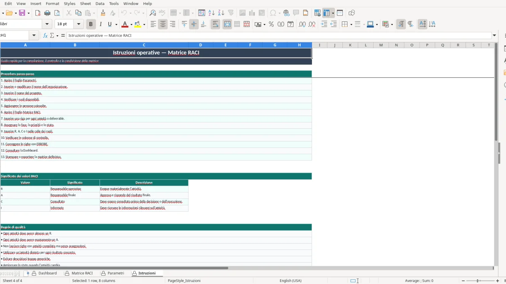
Task: Format cells as percent
Action: (x=271, y=24)
